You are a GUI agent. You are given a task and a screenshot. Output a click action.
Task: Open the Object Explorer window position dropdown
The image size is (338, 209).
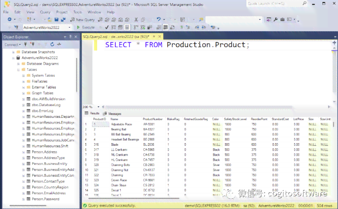tap(65, 37)
